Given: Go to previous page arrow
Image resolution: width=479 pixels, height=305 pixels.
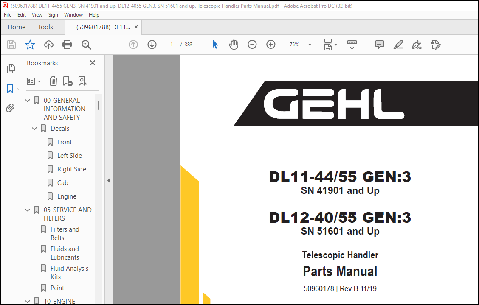Looking at the screenshot, I should [x=133, y=45].
